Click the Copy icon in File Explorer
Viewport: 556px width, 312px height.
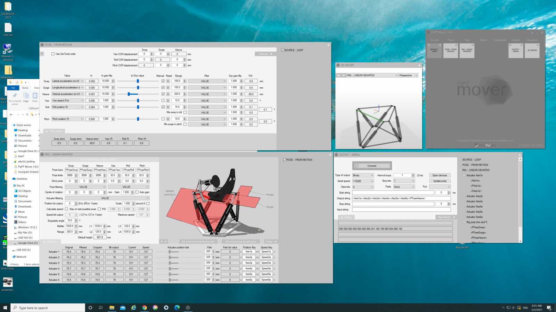click(x=26, y=97)
